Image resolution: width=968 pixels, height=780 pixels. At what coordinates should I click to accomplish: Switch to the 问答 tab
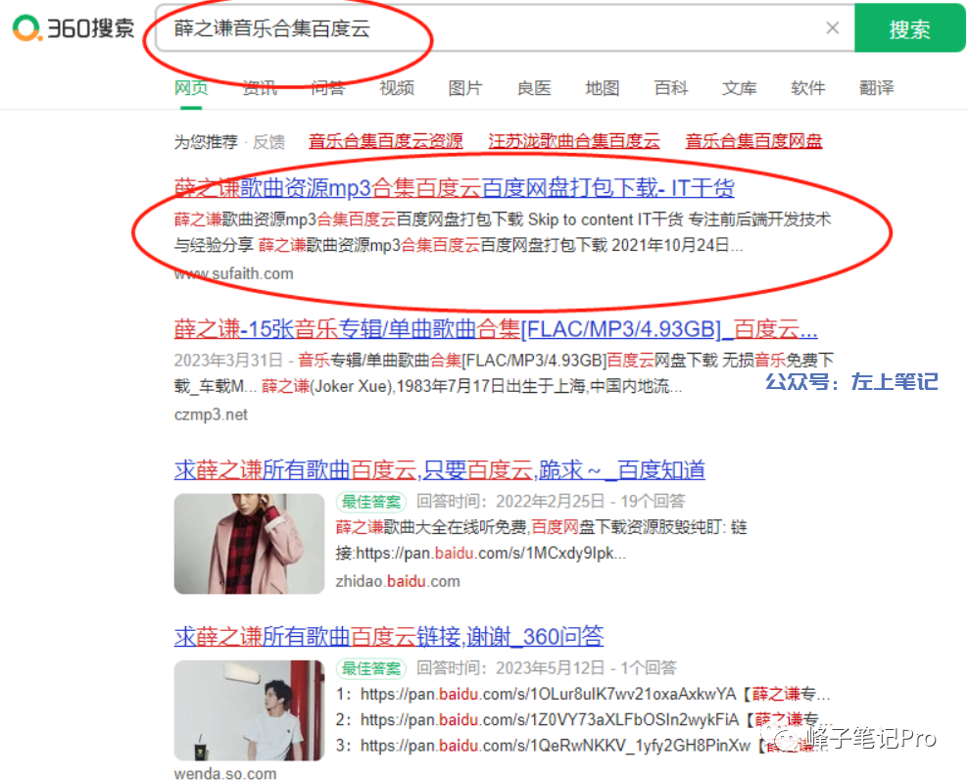(328, 87)
